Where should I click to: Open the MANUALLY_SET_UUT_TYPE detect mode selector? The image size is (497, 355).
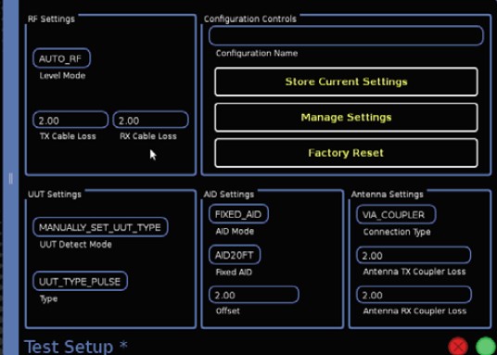tap(100, 227)
